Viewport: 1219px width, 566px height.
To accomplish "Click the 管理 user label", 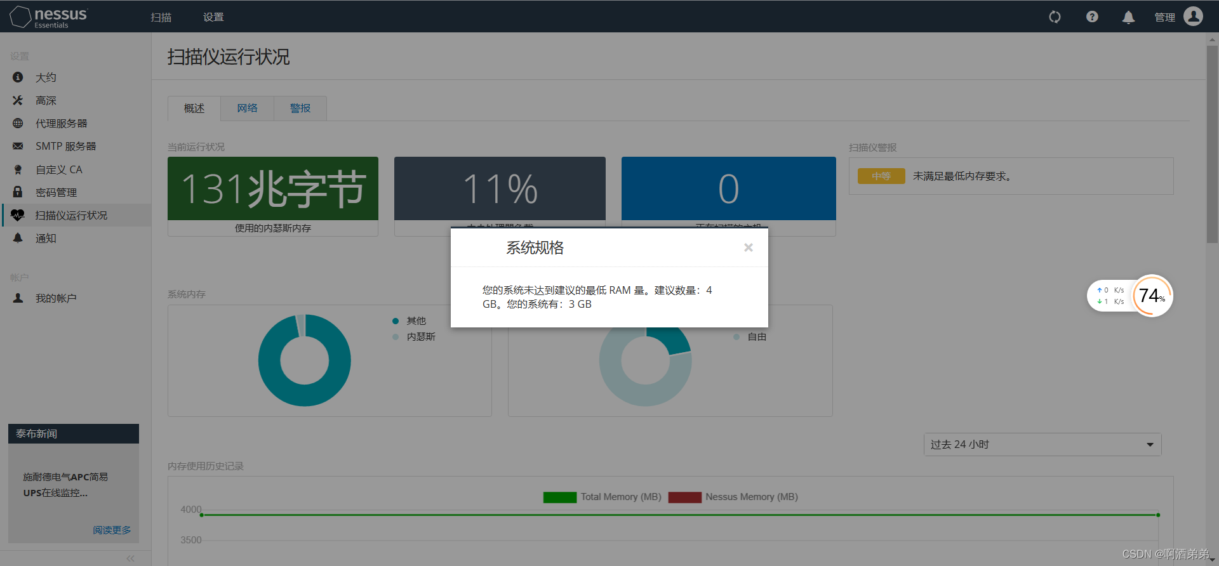I will pos(1165,17).
